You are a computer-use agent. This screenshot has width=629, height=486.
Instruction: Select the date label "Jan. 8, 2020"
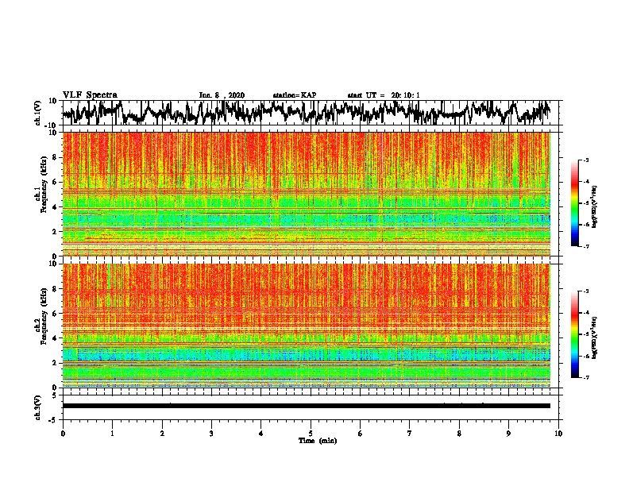(x=222, y=95)
